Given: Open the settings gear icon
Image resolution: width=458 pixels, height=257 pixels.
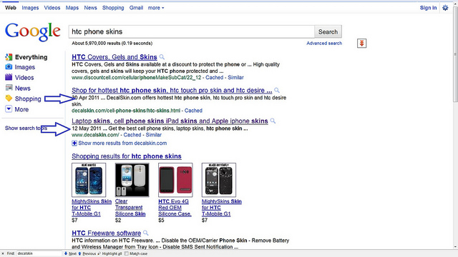Looking at the screenshot, I should tap(445, 8).
